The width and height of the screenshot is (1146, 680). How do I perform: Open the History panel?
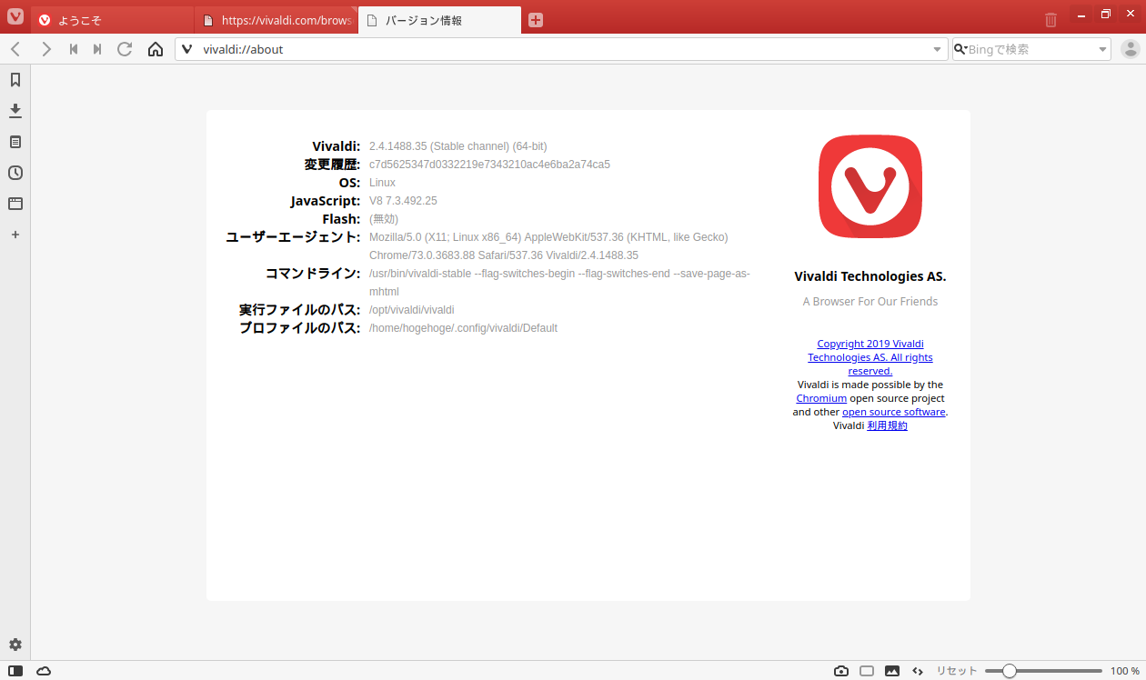tap(15, 173)
